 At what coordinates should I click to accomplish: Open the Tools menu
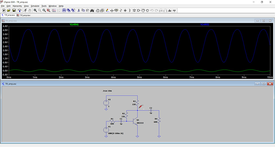tap(44, 6)
